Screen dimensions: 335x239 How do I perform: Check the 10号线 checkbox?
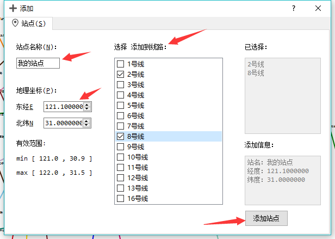coord(121,157)
